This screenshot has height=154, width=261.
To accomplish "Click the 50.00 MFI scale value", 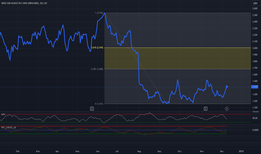I will (255, 118).
